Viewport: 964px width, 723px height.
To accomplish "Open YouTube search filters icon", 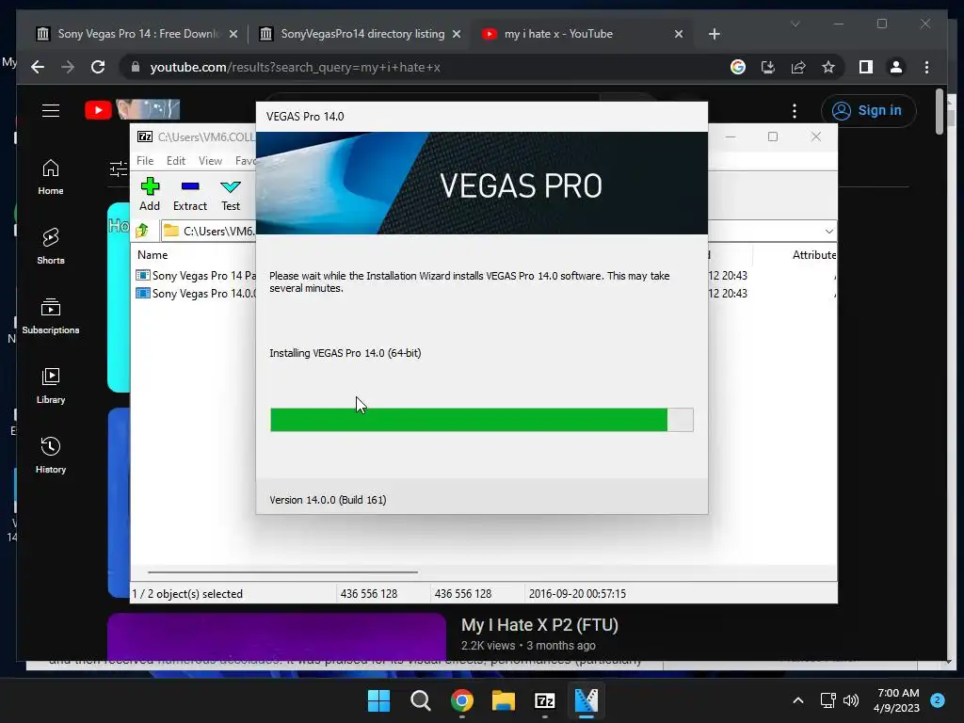I will click(118, 169).
